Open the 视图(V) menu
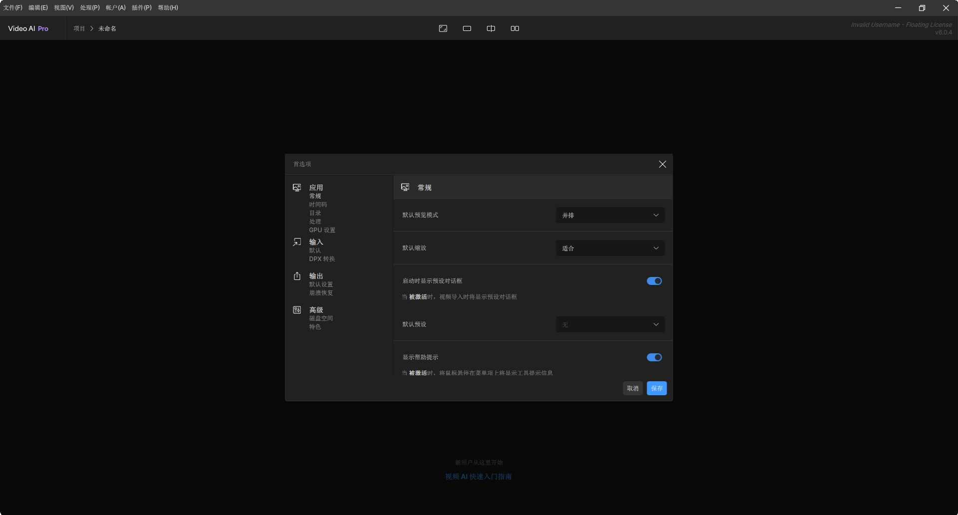Image resolution: width=958 pixels, height=515 pixels. tap(64, 8)
